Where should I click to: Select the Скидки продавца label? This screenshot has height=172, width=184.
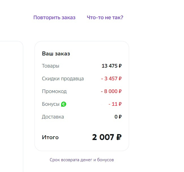click(63, 79)
